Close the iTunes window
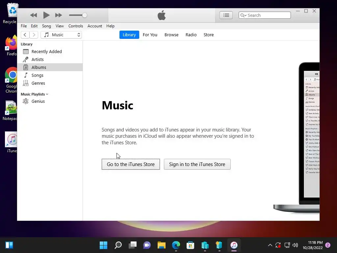 pos(314,11)
